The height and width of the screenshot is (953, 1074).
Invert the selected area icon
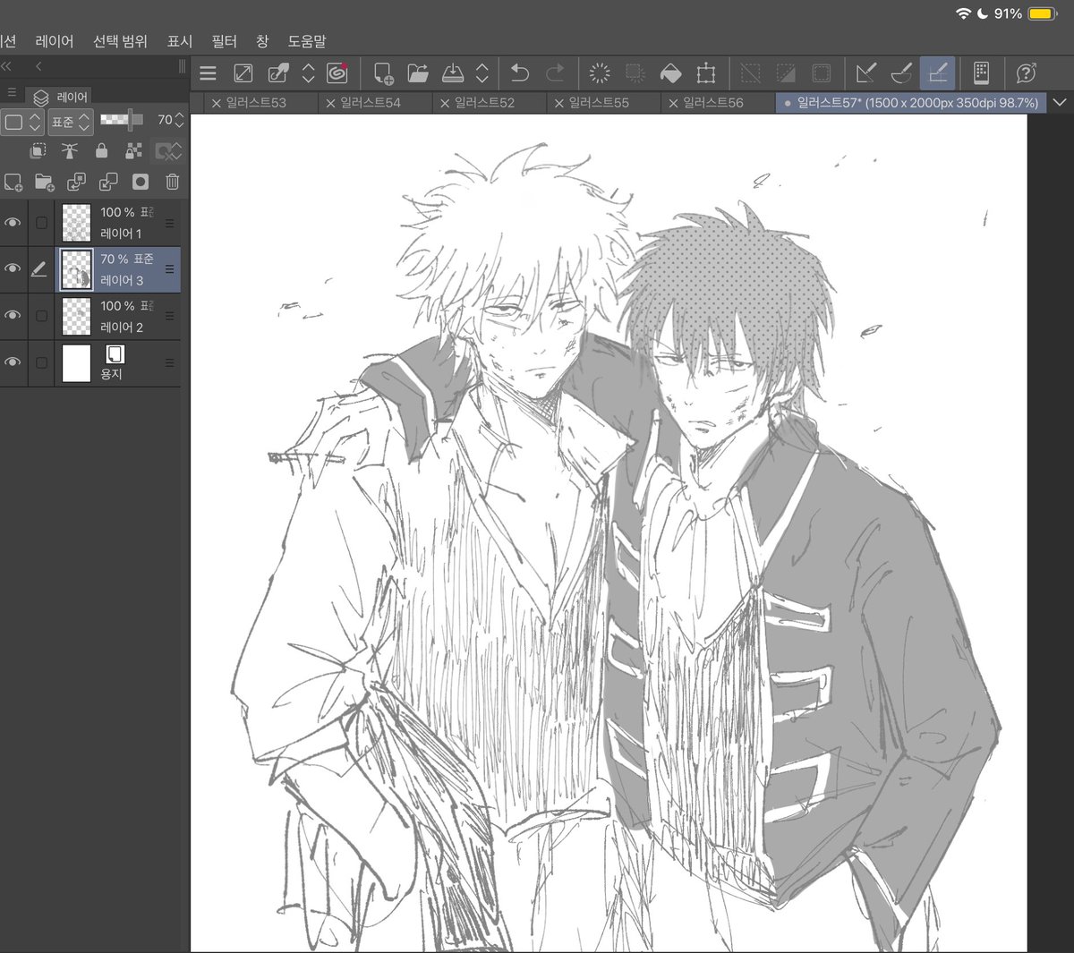pyautogui.click(x=786, y=73)
